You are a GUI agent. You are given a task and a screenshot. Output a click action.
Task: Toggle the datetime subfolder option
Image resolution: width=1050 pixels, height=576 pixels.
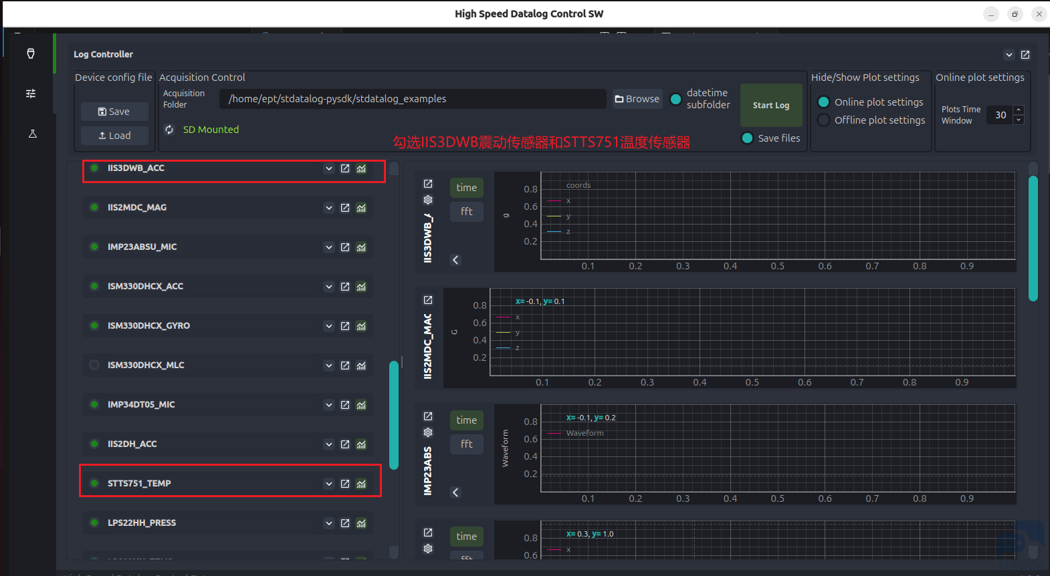click(x=676, y=99)
